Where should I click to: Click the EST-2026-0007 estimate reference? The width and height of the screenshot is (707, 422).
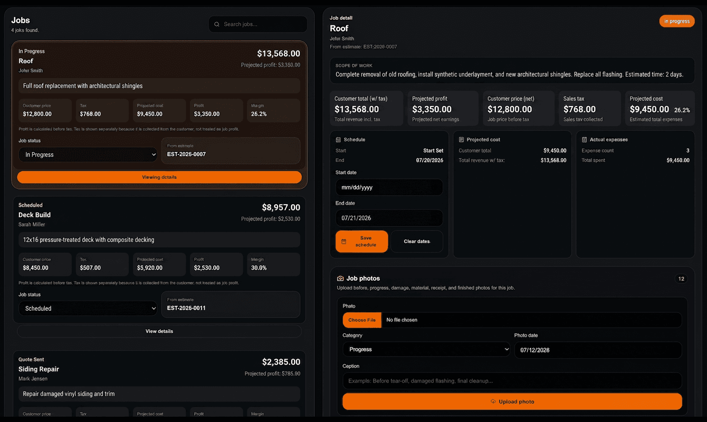coord(186,155)
